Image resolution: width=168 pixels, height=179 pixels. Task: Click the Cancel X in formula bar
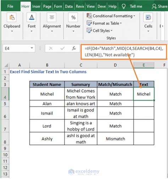pyautogui.click(x=51, y=48)
